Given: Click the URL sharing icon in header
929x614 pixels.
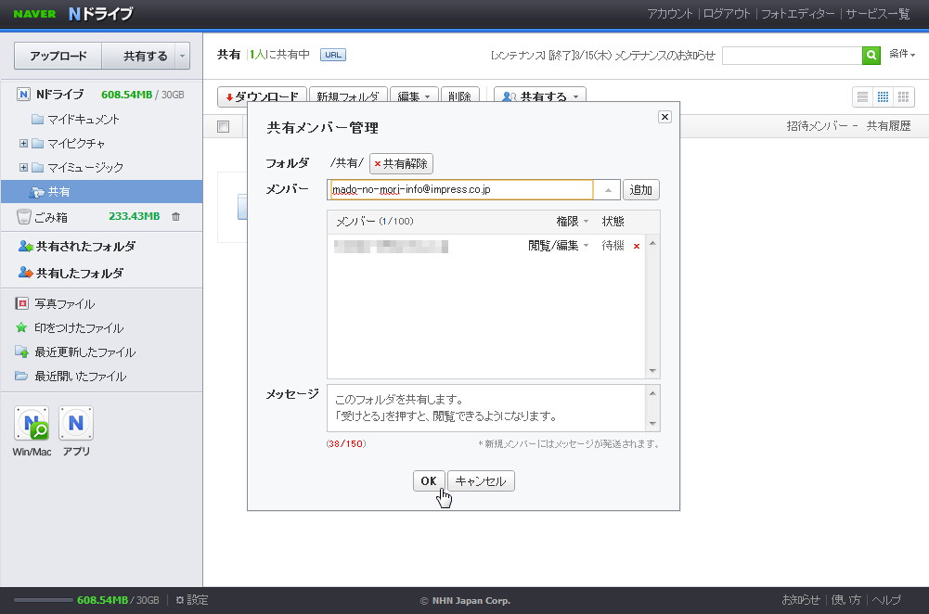Looking at the screenshot, I should [x=331, y=55].
